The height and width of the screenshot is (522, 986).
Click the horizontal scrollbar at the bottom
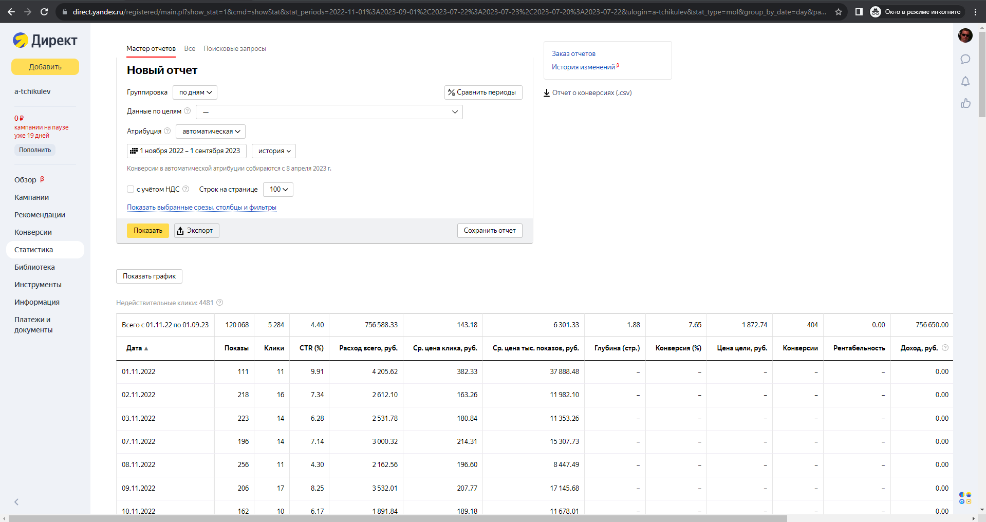coord(398,518)
